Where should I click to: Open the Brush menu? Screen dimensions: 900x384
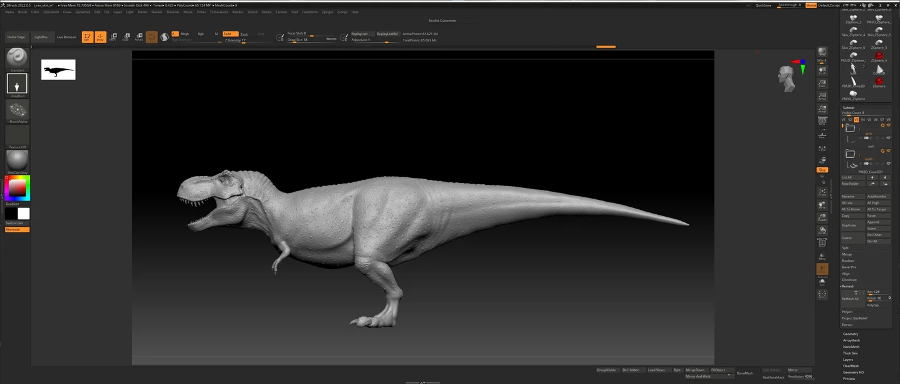[23, 12]
